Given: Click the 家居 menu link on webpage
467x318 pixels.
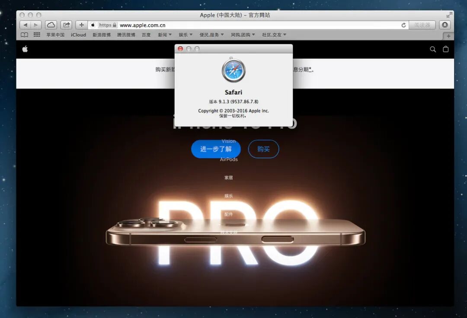Looking at the screenshot, I should (229, 178).
